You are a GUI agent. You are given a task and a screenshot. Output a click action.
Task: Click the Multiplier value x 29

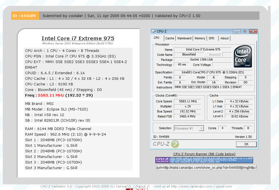[187, 106]
